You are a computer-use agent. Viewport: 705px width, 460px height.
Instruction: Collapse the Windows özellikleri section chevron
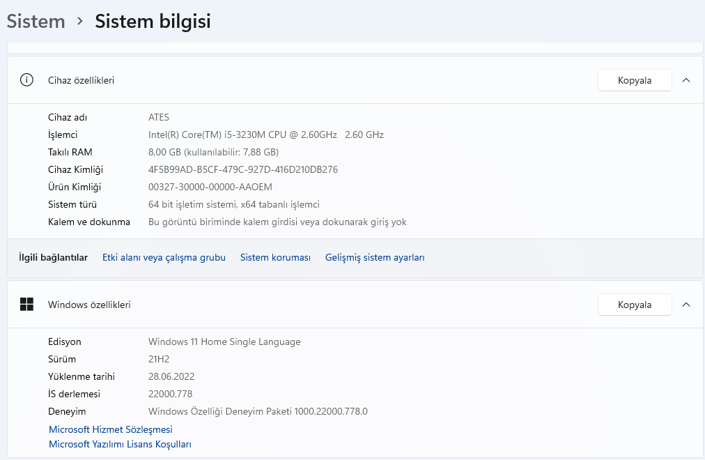coord(686,304)
